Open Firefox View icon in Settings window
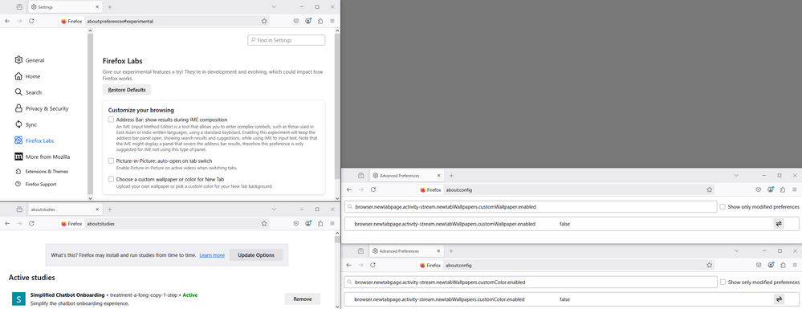 pyautogui.click(x=19, y=6)
